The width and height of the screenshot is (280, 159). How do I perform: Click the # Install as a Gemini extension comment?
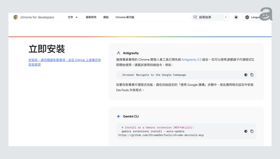158,127
